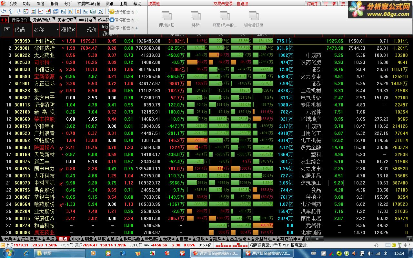Switch to the 资金驱动力 tab

[42, 20]
